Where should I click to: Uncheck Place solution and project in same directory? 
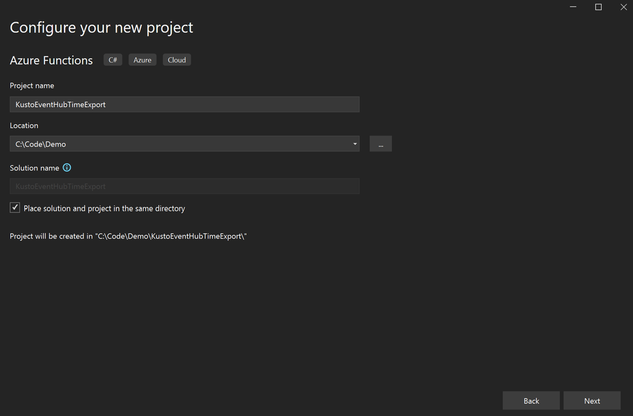point(15,207)
